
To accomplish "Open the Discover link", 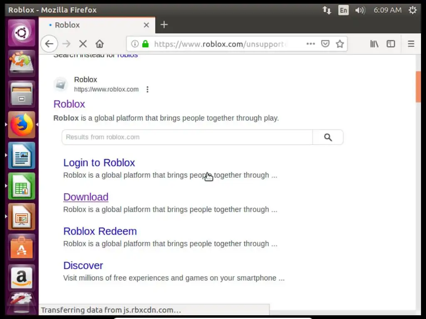I will (x=83, y=265).
